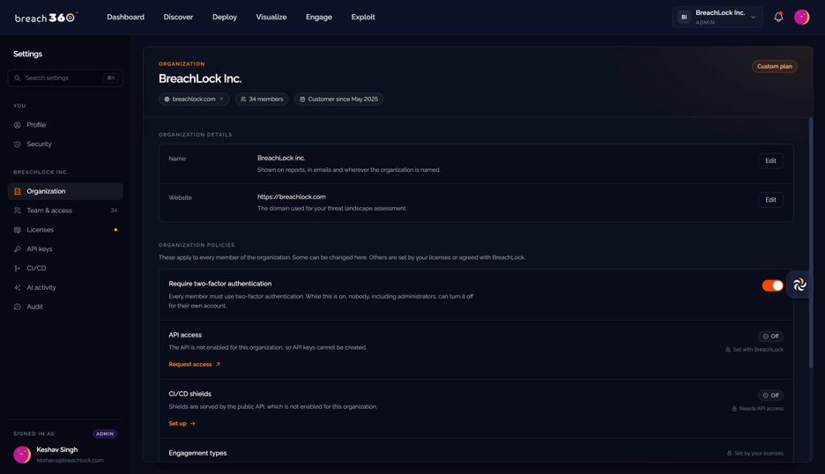The image size is (825, 474).
Task: Click the API access Off indicator
Action: pyautogui.click(x=771, y=337)
